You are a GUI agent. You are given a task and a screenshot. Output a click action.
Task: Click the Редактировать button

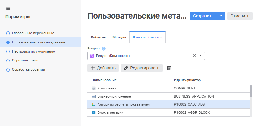click(x=142, y=68)
